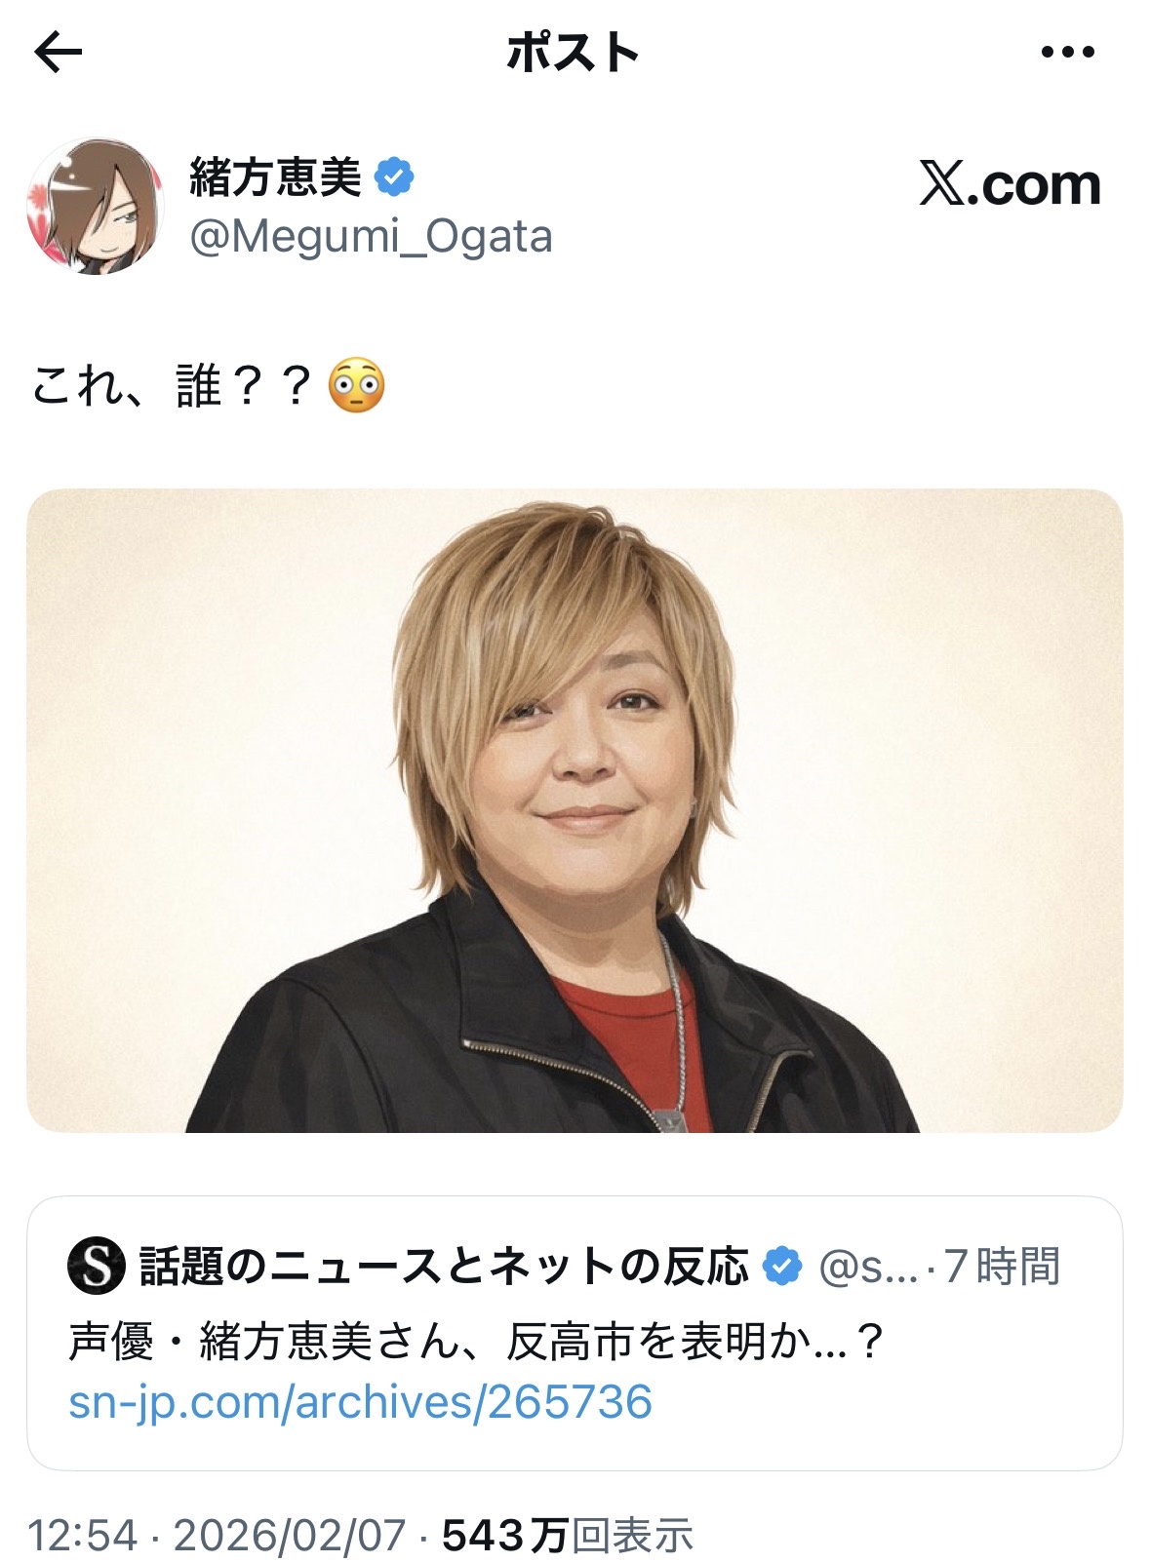Click the verified badge of 話題のニュースとネットの反応

pyautogui.click(x=781, y=1266)
